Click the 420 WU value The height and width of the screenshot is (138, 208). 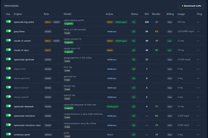click(147, 22)
